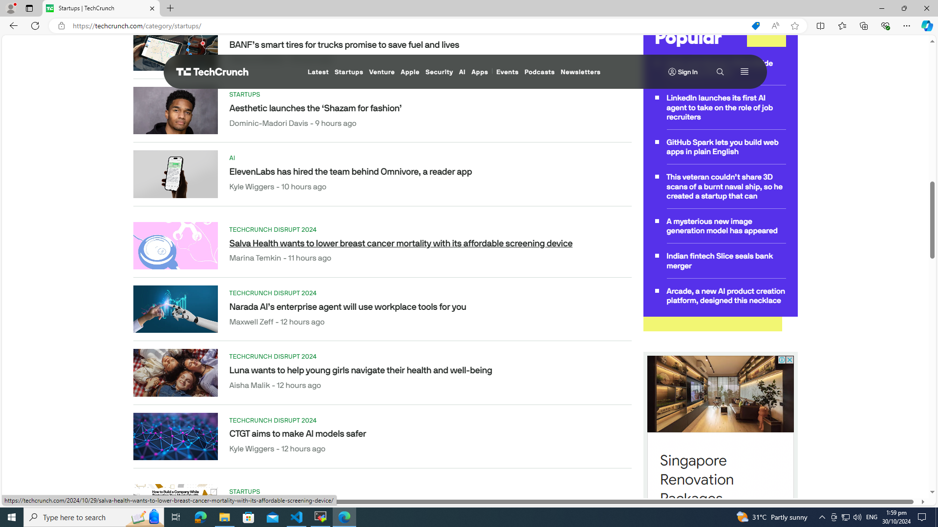View site information lock icon
This screenshot has height=527, width=938.
click(61, 26)
